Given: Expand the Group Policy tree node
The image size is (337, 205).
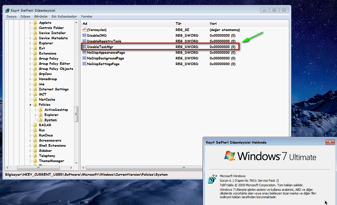Looking at the screenshot, I should coord(30,59).
